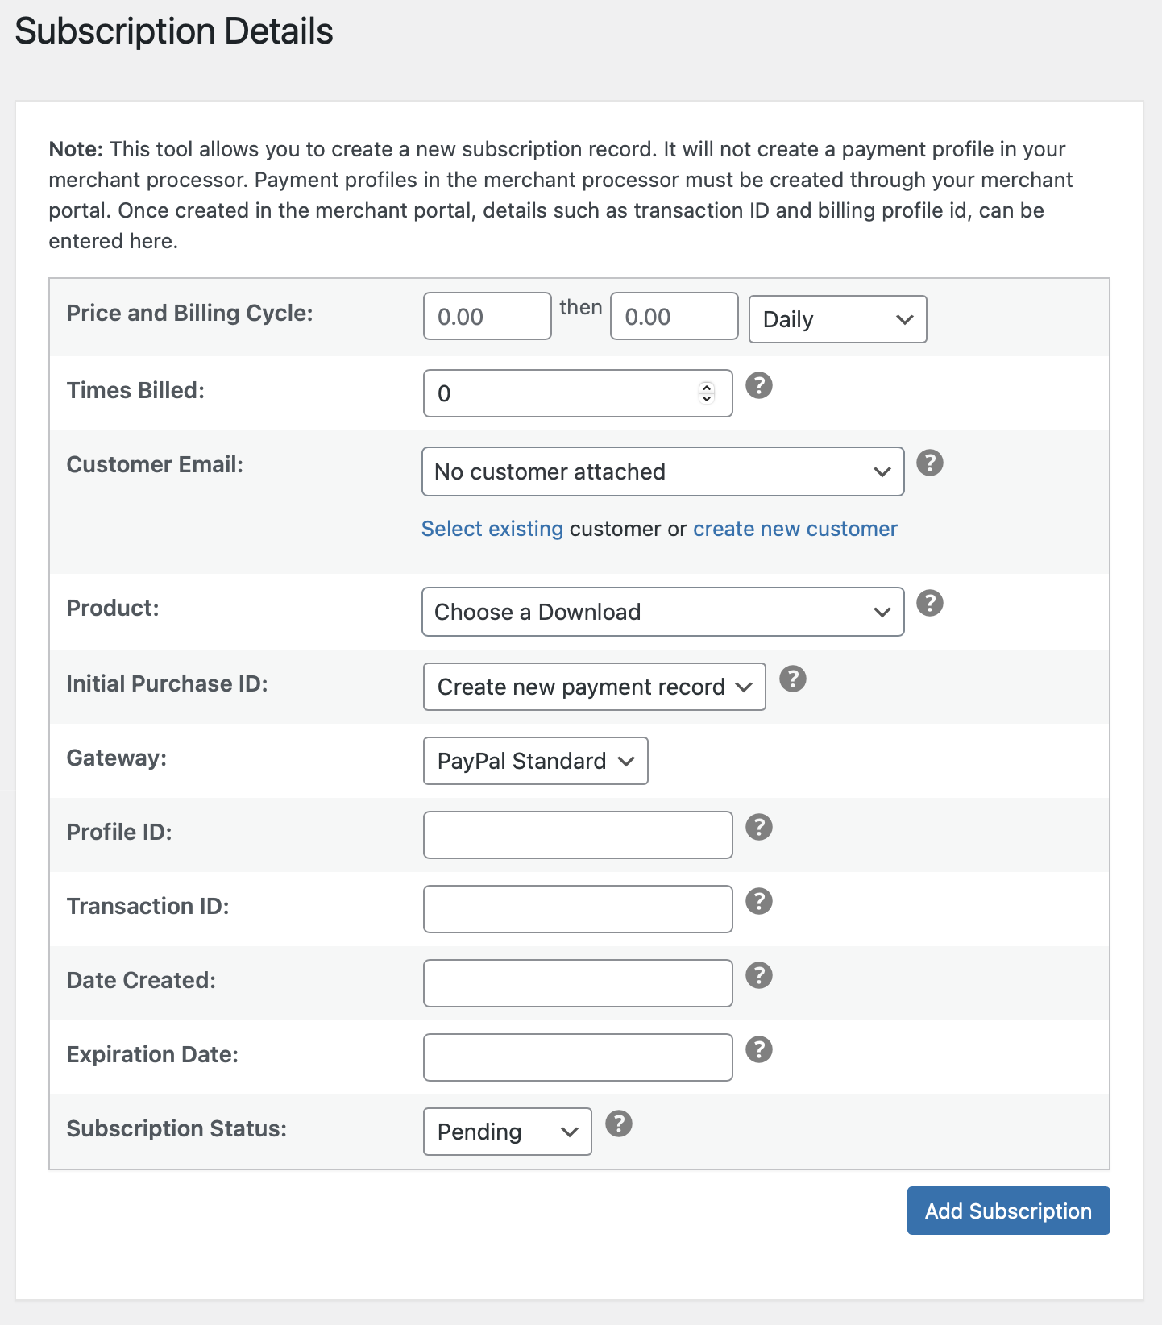1162x1325 pixels.
Task: Show Transaction ID help tooltip icon
Action: [758, 902]
